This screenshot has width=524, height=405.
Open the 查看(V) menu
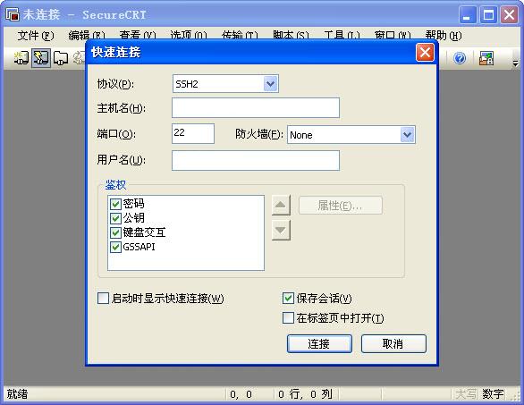click(x=138, y=36)
